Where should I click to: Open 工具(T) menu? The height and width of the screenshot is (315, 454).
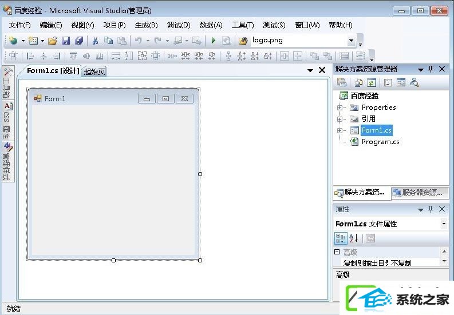pyautogui.click(x=243, y=25)
